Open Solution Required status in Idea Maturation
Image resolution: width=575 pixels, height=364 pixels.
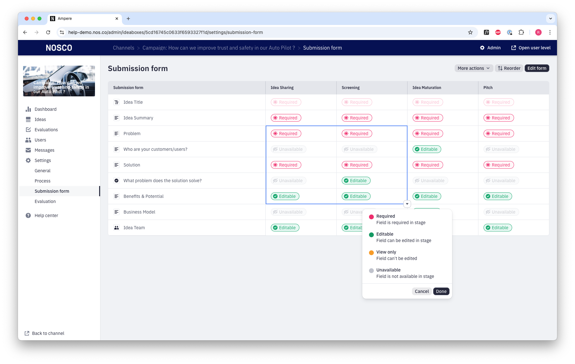[x=428, y=165]
